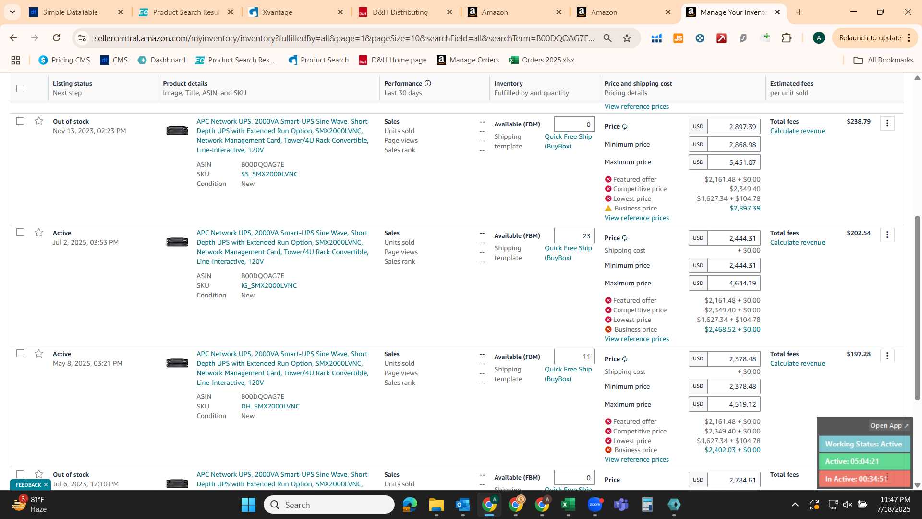Click the Windows taskbar search box

(329, 505)
